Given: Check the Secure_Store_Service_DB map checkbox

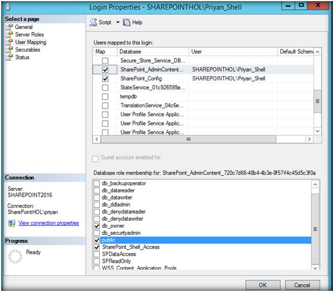Looking at the screenshot, I should (x=105, y=61).
